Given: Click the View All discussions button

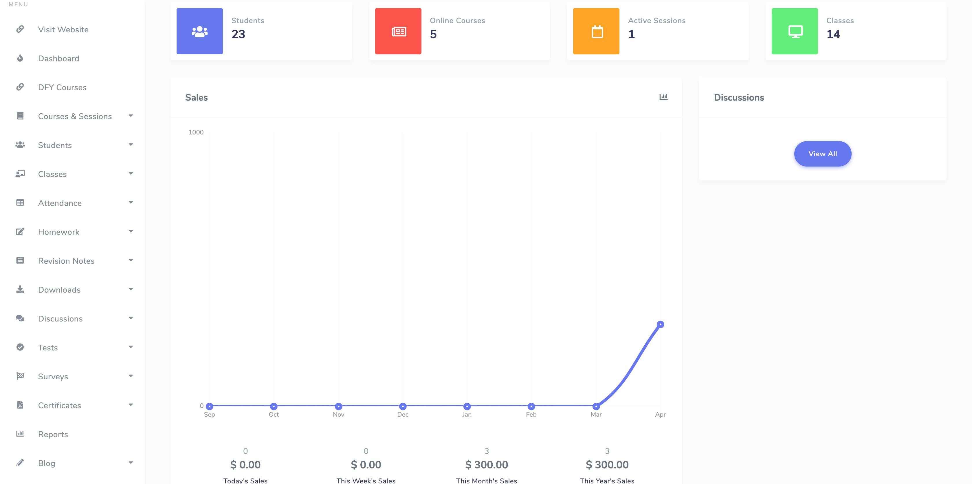Looking at the screenshot, I should [822, 154].
